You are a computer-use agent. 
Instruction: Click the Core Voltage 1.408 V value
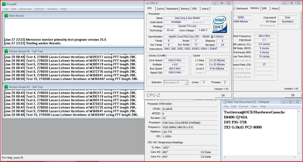coord(203,30)
